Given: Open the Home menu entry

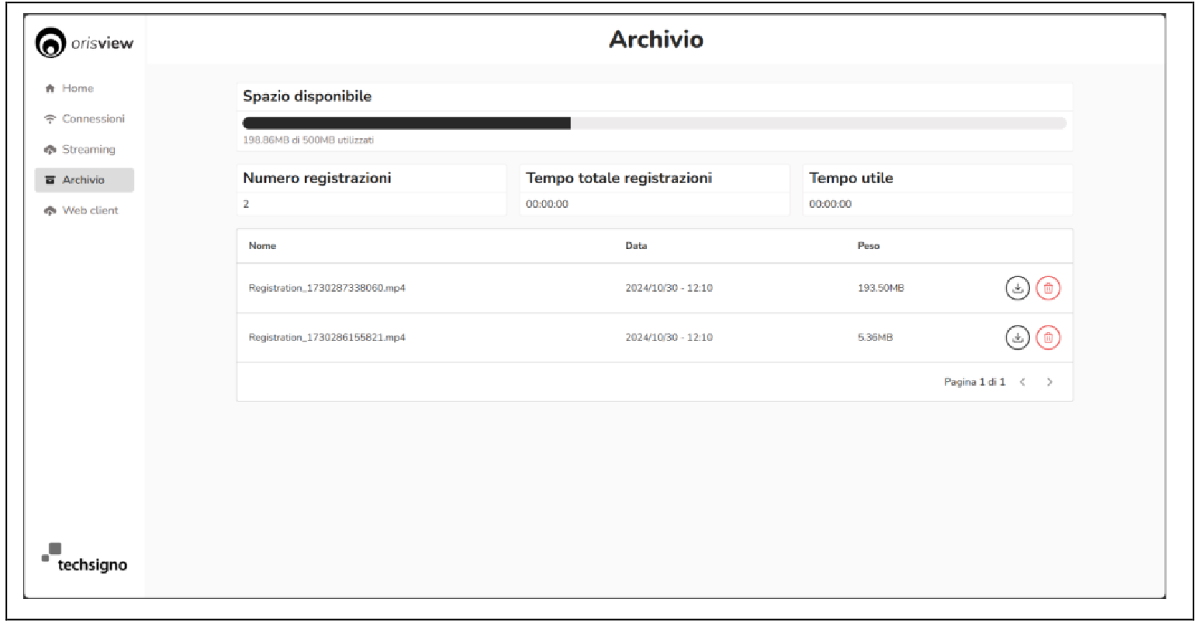Looking at the screenshot, I should (78, 88).
